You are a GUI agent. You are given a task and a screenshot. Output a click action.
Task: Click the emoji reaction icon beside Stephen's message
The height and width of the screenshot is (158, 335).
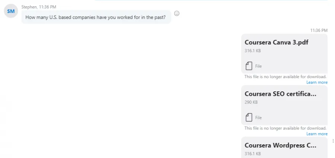coord(177,13)
